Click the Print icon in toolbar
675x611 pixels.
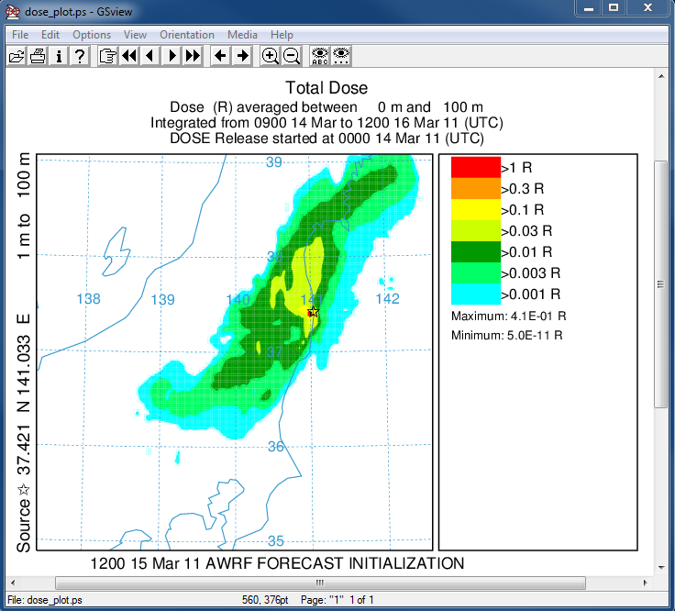point(38,56)
